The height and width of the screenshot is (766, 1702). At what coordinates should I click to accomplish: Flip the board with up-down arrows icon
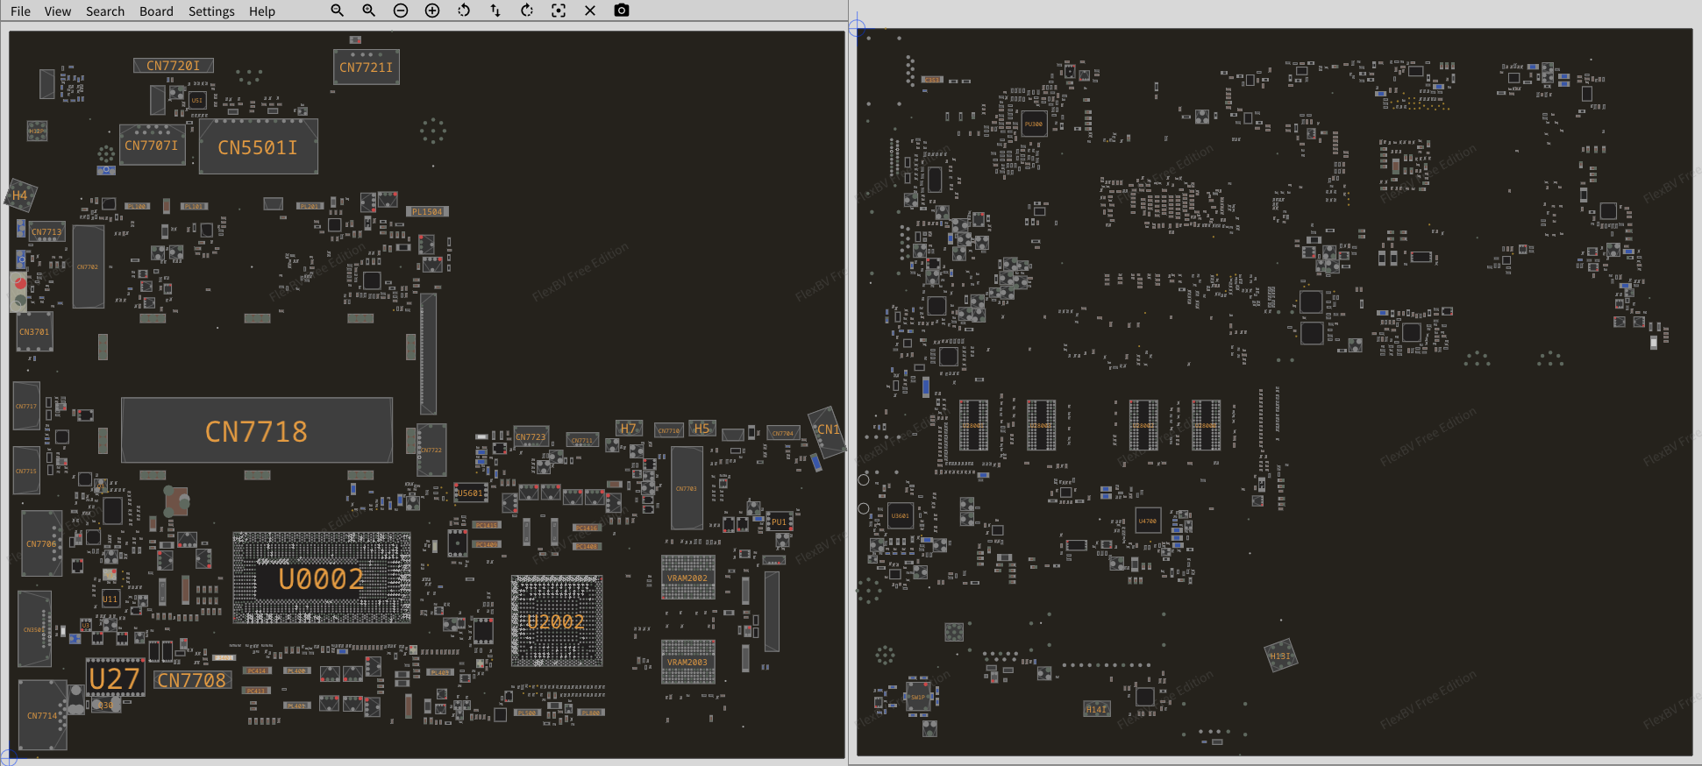495,11
